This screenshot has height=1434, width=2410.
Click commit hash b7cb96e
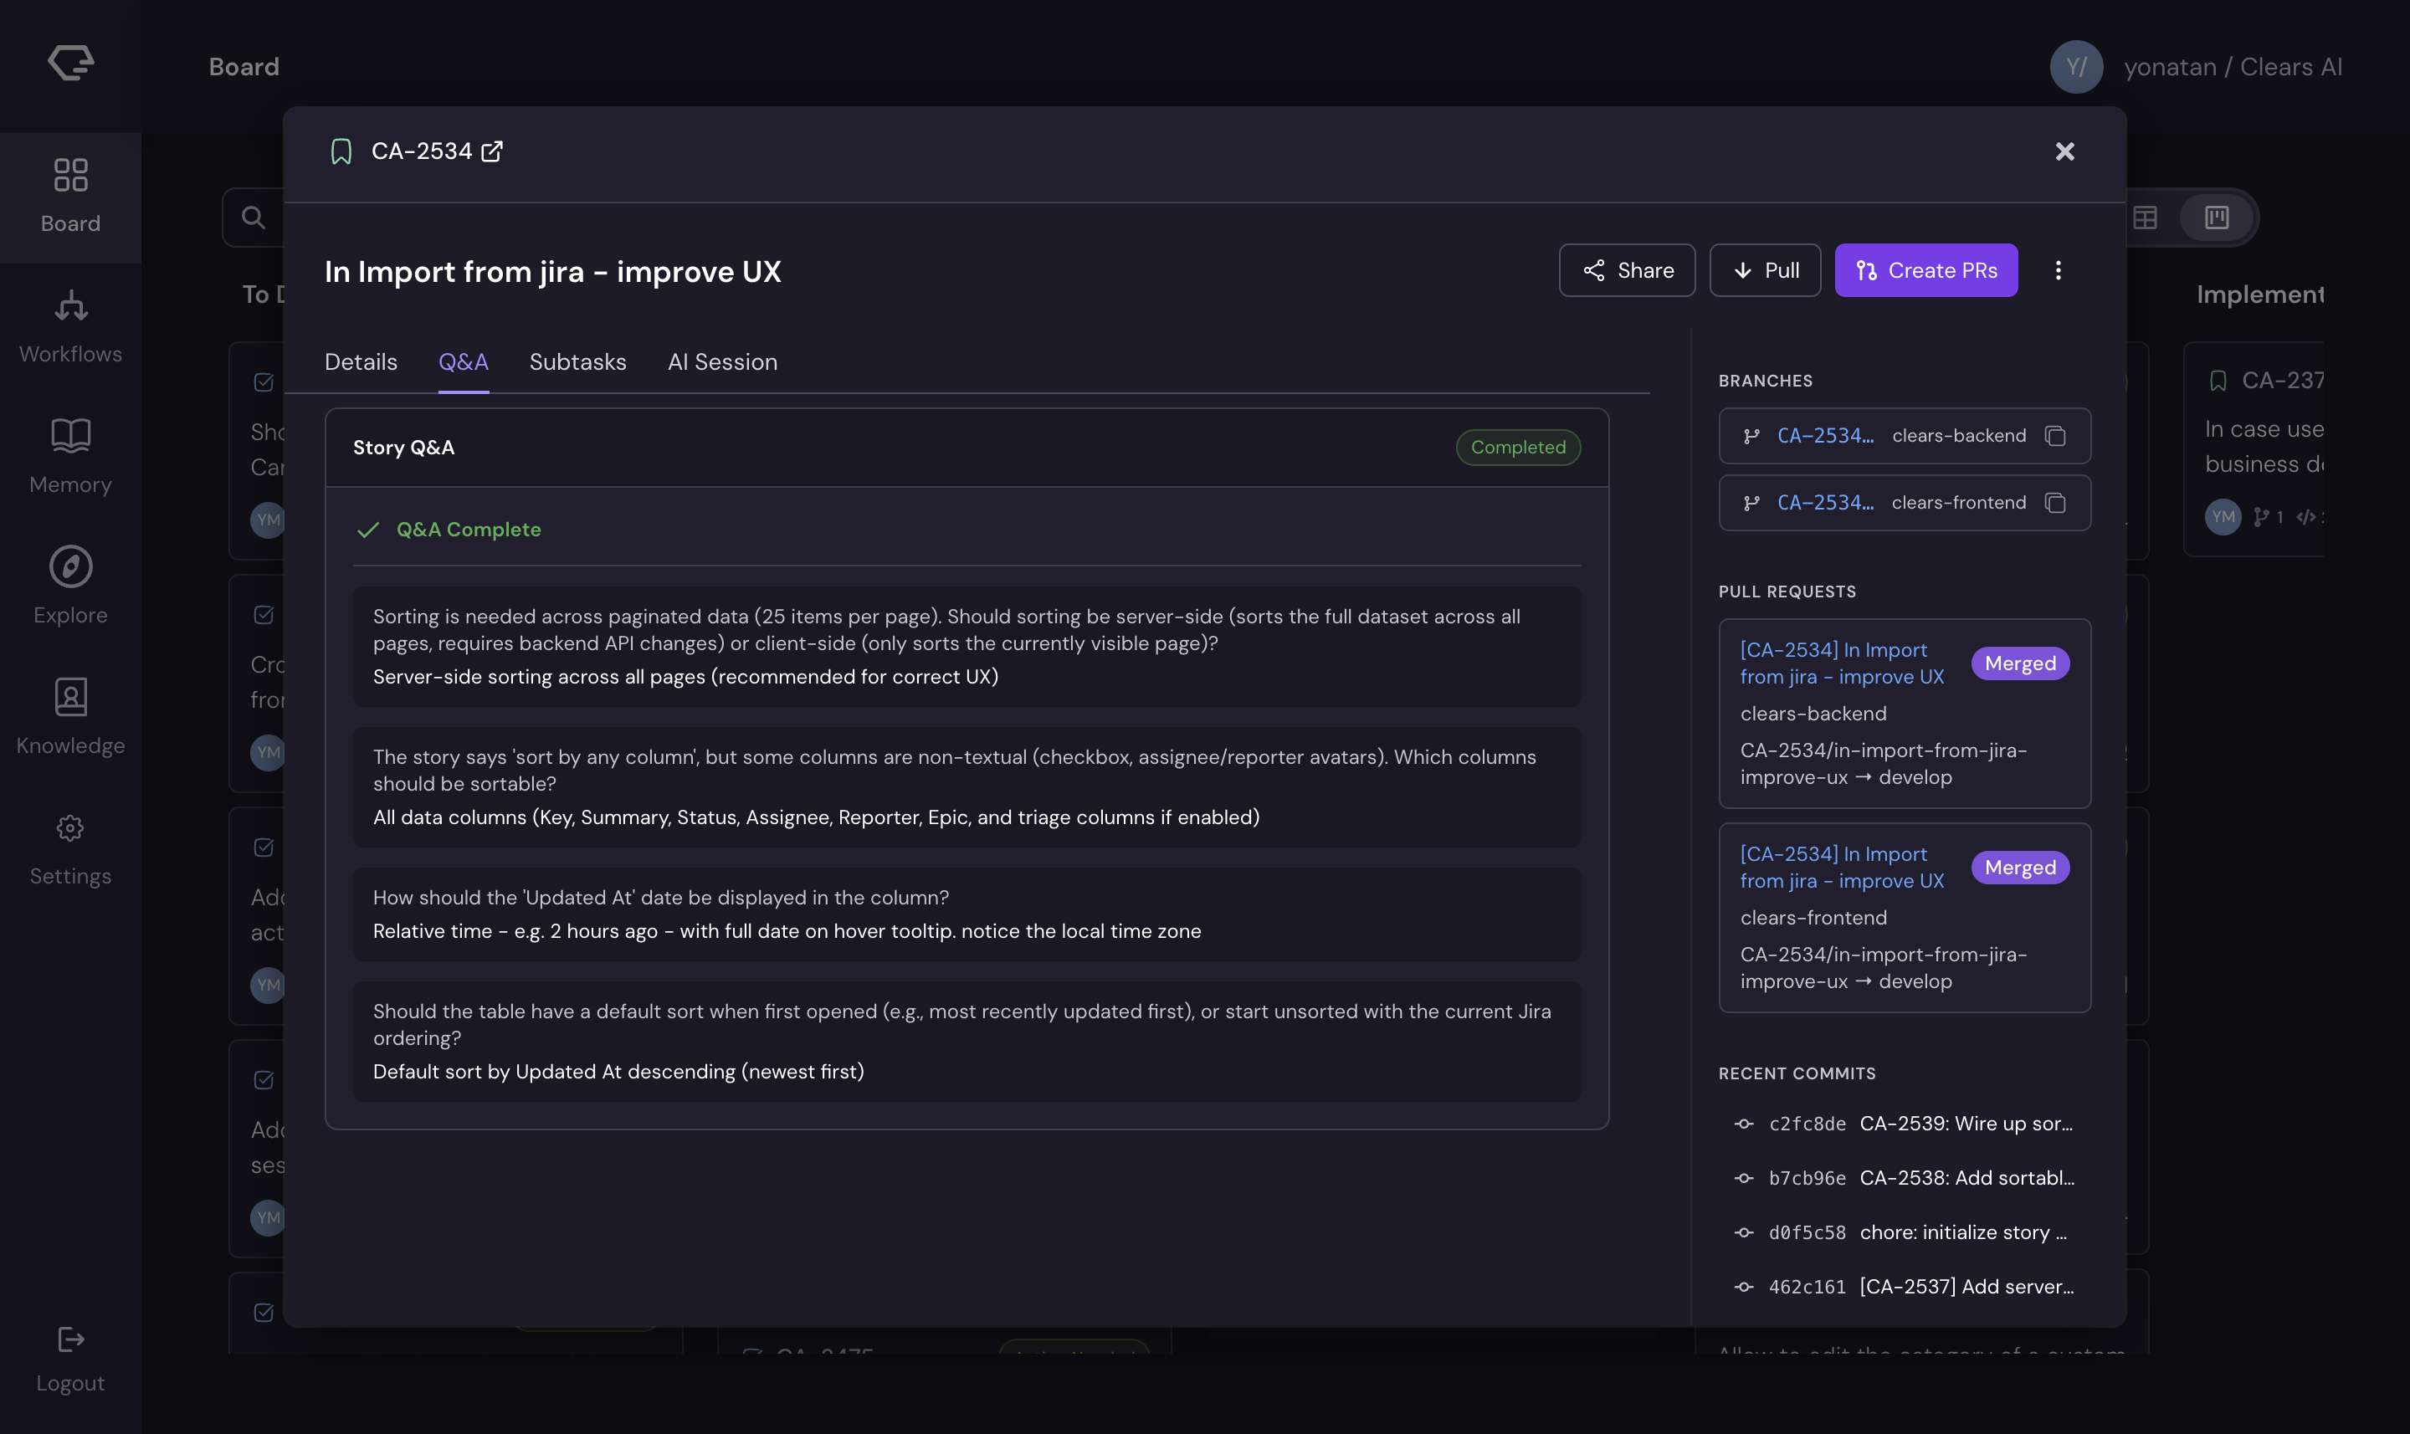(1807, 1178)
